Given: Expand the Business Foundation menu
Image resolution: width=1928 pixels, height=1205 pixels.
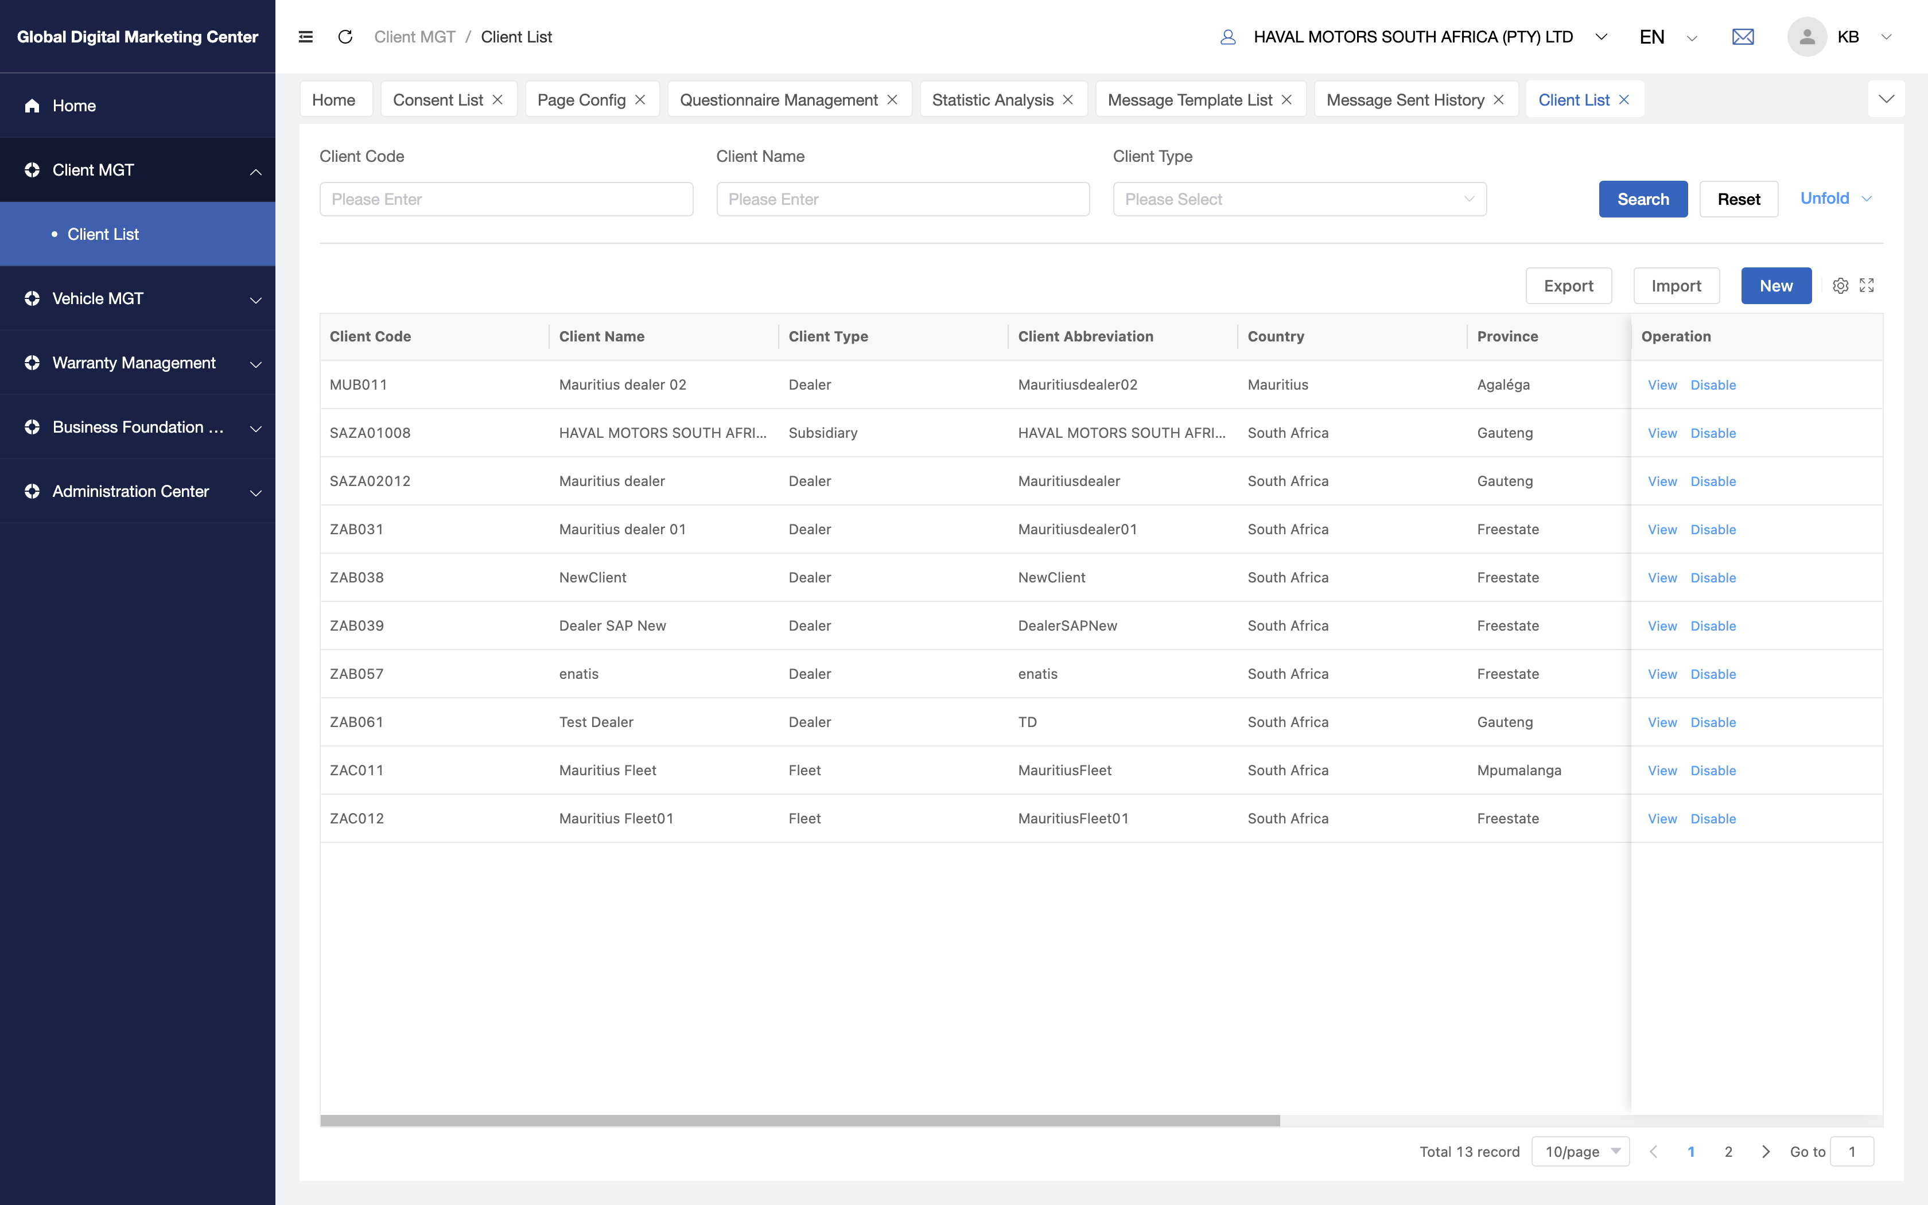Looking at the screenshot, I should coord(256,429).
